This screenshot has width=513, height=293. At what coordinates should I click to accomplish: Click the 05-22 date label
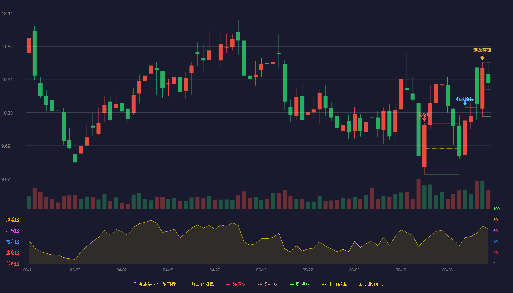[308, 270]
